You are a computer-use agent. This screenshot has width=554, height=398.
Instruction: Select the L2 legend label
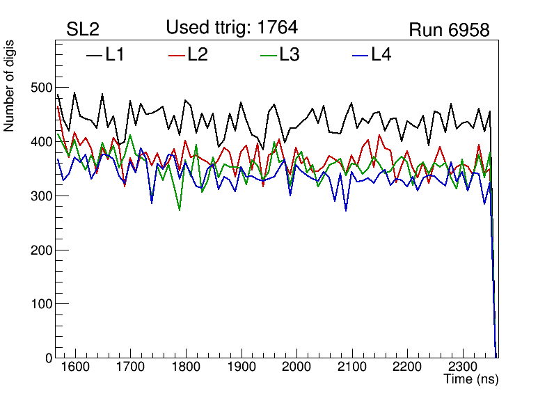click(198, 55)
